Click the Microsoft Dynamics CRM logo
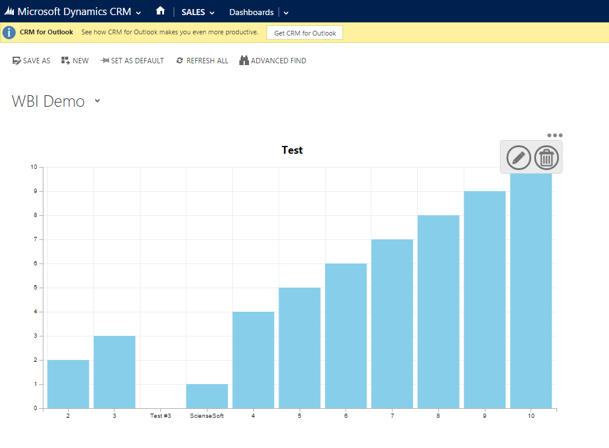The width and height of the screenshot is (609, 448). pos(10,11)
